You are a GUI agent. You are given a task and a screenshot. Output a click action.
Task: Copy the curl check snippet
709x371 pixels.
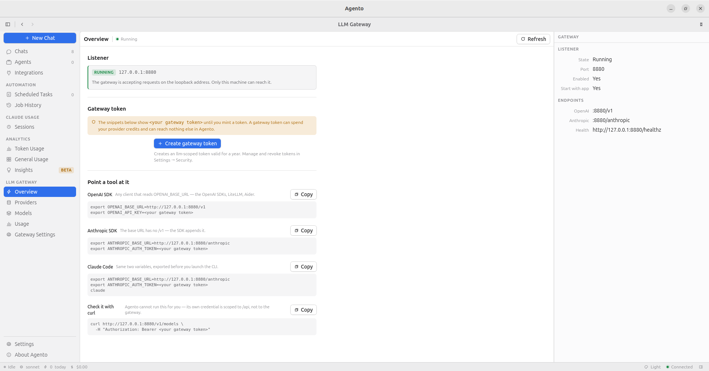(304, 310)
